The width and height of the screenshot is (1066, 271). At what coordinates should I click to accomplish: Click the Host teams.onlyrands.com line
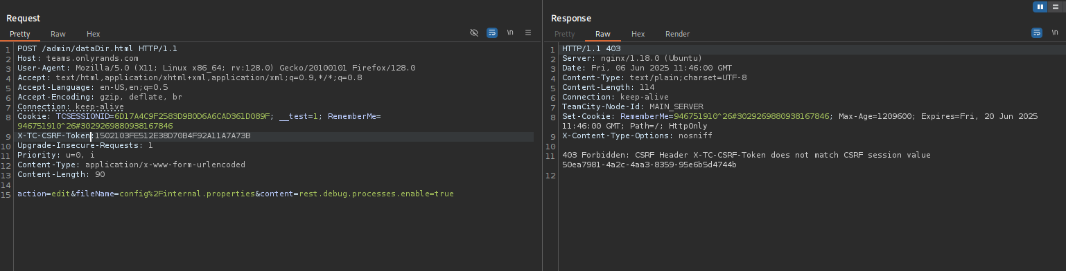pos(78,58)
